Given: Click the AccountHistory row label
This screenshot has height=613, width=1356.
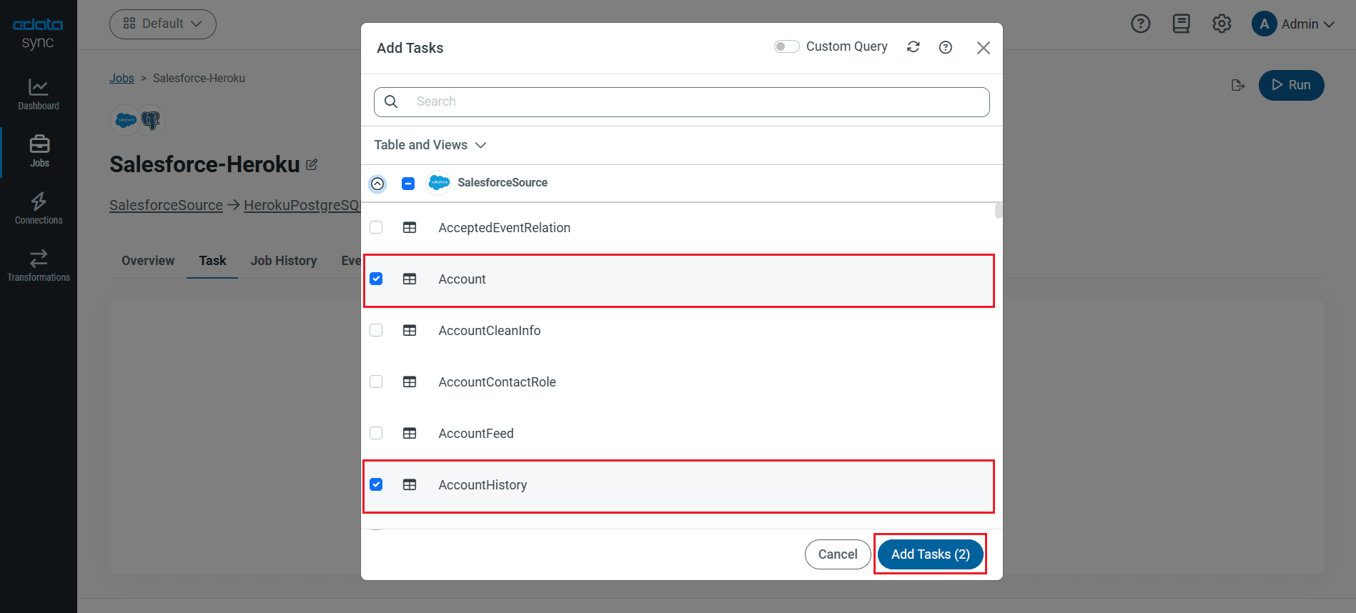Looking at the screenshot, I should [482, 485].
